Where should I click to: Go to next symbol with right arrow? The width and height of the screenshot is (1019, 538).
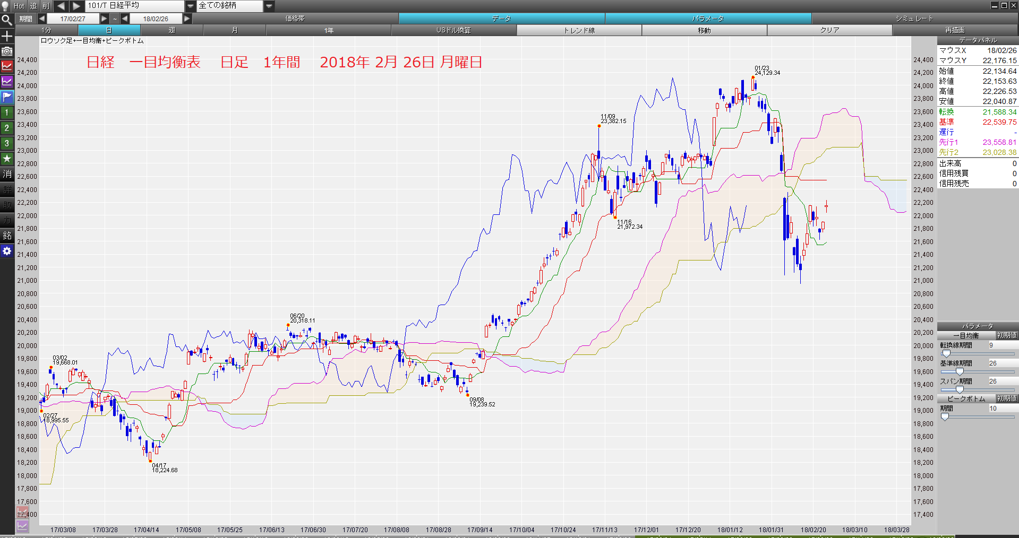coord(76,6)
